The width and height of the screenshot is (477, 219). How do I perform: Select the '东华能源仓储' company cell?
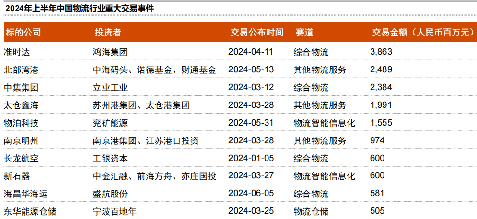point(30,211)
